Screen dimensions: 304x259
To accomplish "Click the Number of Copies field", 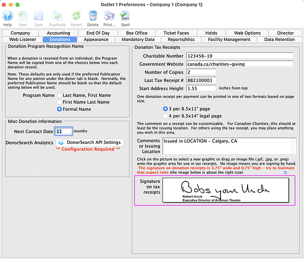I will [x=201, y=72].
